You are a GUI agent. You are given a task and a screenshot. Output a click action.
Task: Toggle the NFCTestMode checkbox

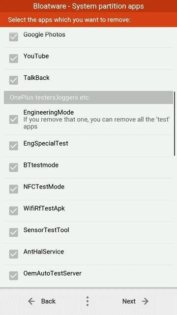[14, 189]
